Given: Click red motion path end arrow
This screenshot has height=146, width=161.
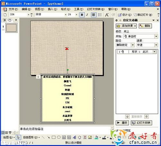Looking at the screenshot, I should coord(67,49).
